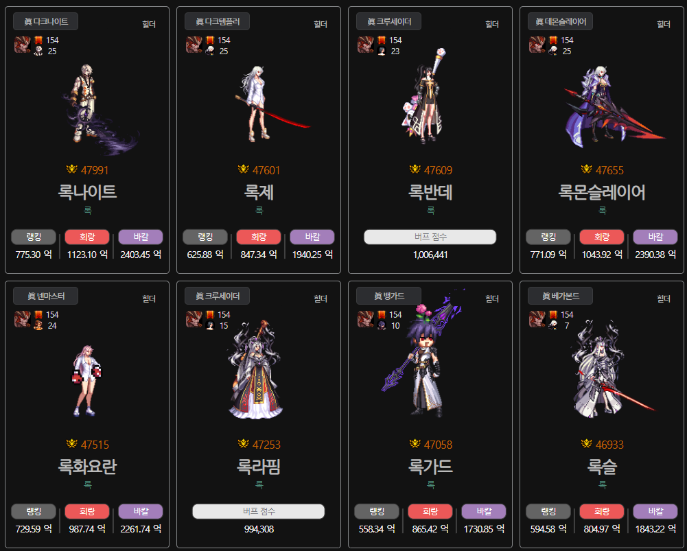Open the 록슬 character name link
The width and height of the screenshot is (687, 551).
coord(602,467)
